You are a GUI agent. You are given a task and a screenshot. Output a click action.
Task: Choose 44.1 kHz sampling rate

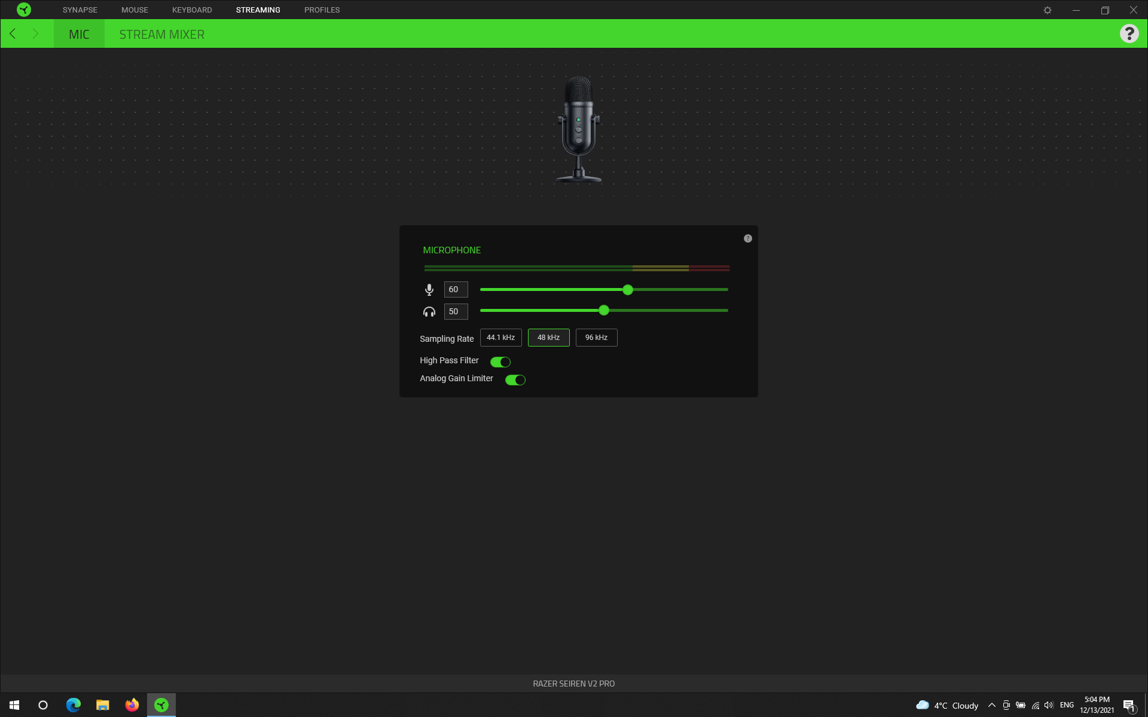click(500, 338)
